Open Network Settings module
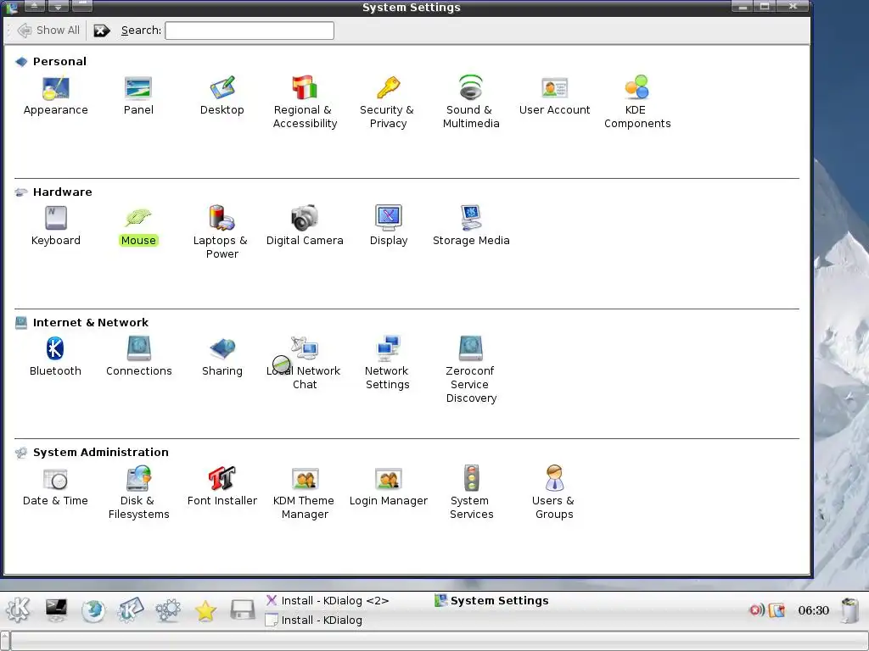 (387, 363)
